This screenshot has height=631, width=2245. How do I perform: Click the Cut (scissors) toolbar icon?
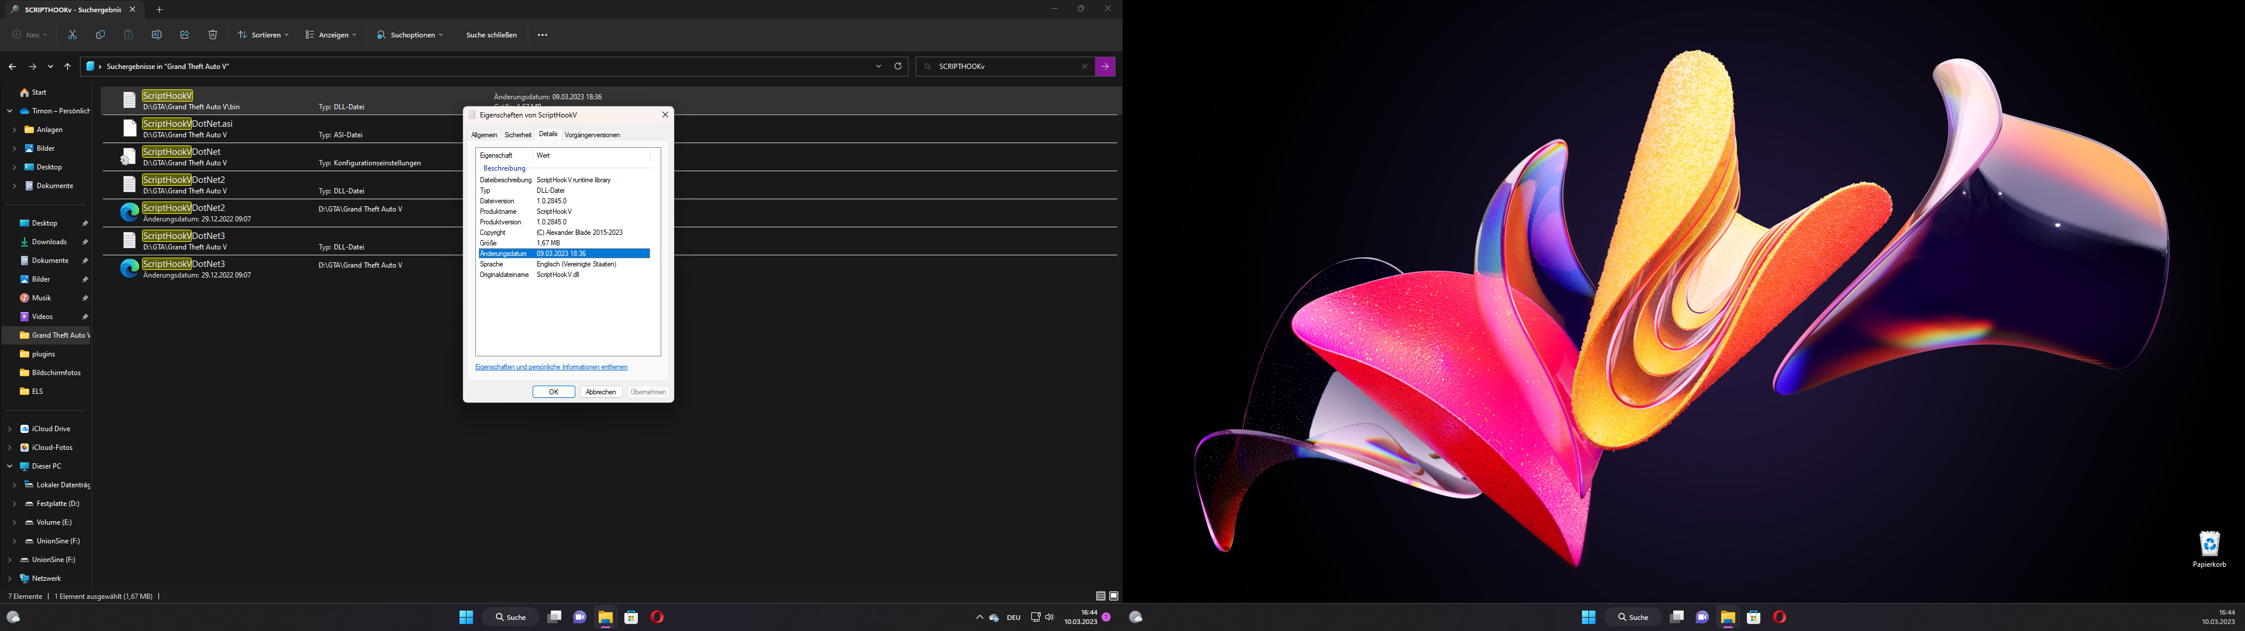72,35
